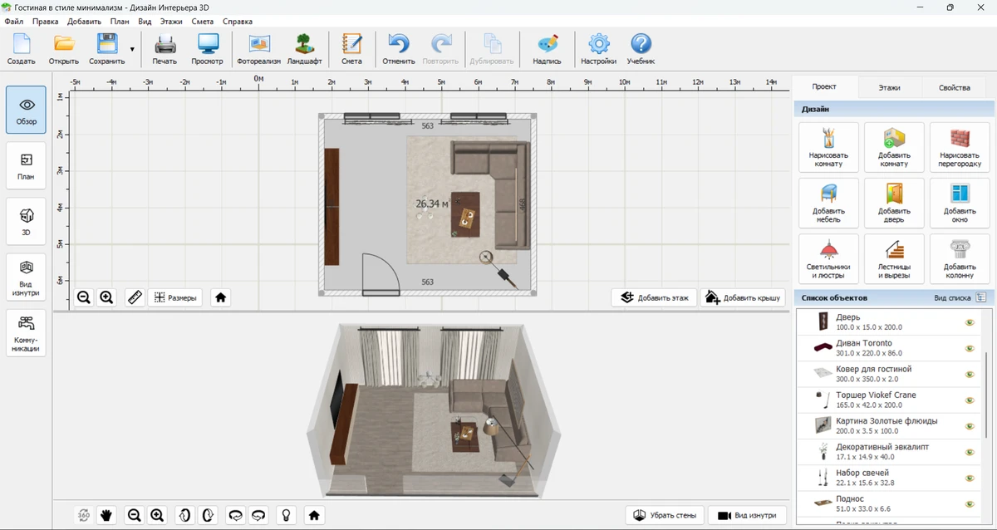Click Добавить дверь tile

(894, 203)
